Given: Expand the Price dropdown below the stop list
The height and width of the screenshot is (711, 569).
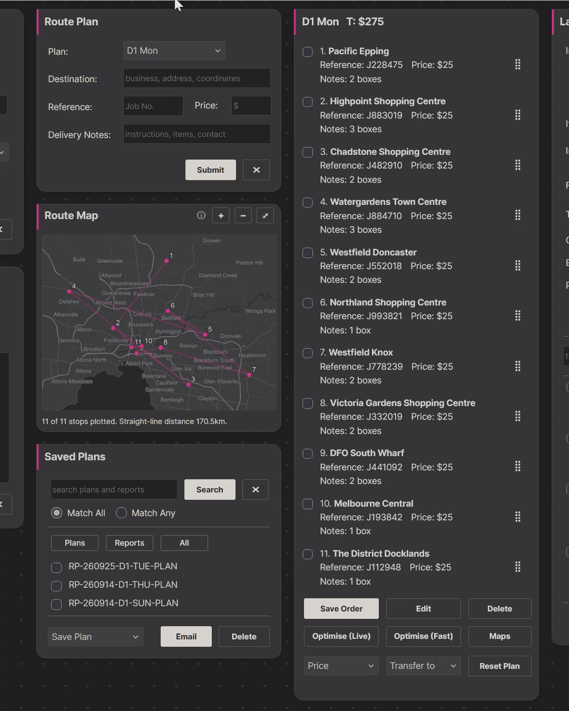Looking at the screenshot, I should [x=341, y=666].
